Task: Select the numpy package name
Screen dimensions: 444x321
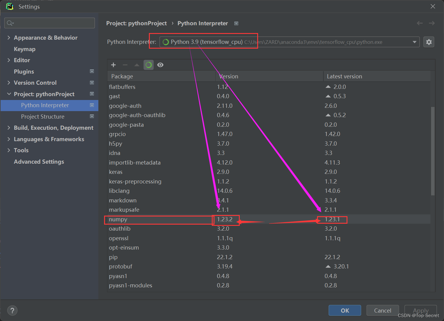Action: (x=118, y=219)
